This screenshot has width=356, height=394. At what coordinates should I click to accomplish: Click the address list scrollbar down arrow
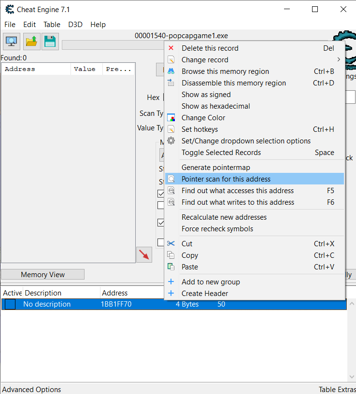click(352, 377)
